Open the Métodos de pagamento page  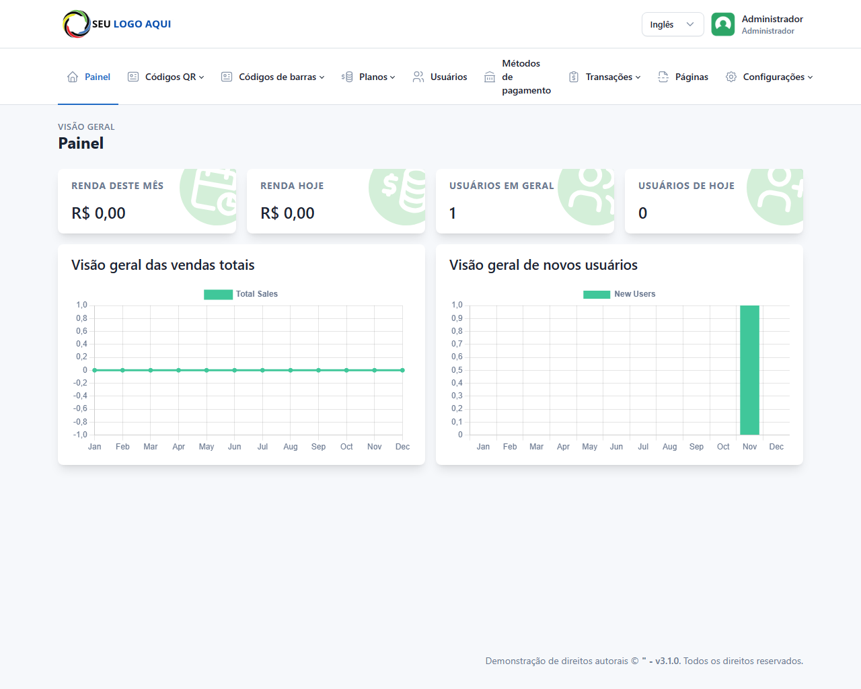click(525, 77)
